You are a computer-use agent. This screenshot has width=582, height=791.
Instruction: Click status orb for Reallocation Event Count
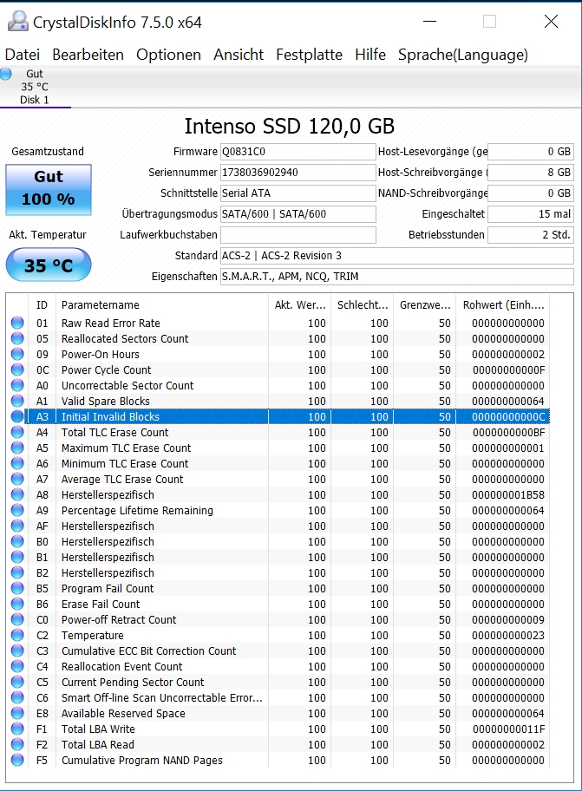click(17, 666)
